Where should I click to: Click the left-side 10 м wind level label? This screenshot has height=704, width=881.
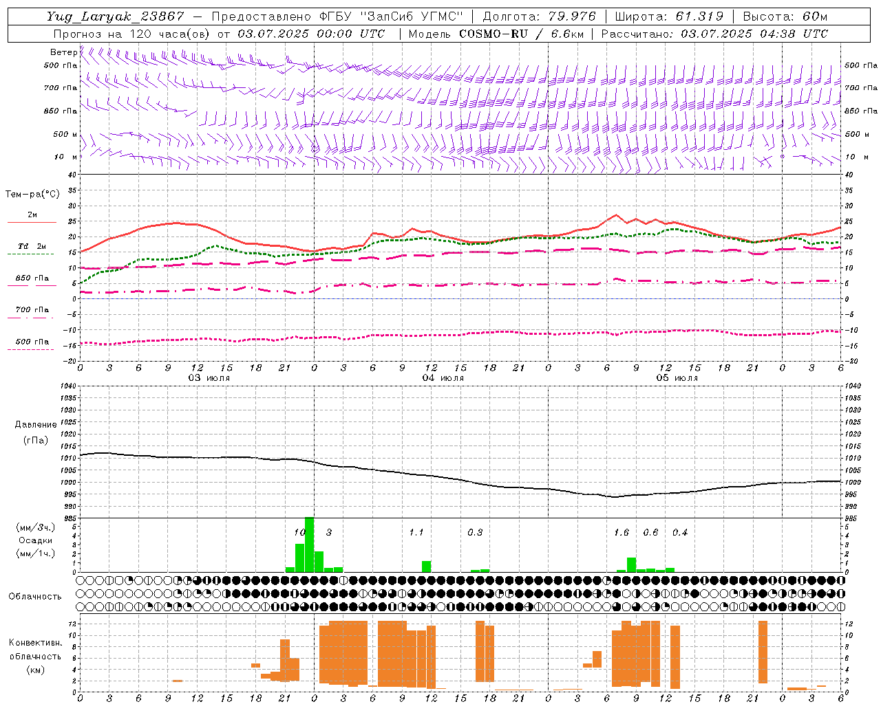pos(65,157)
